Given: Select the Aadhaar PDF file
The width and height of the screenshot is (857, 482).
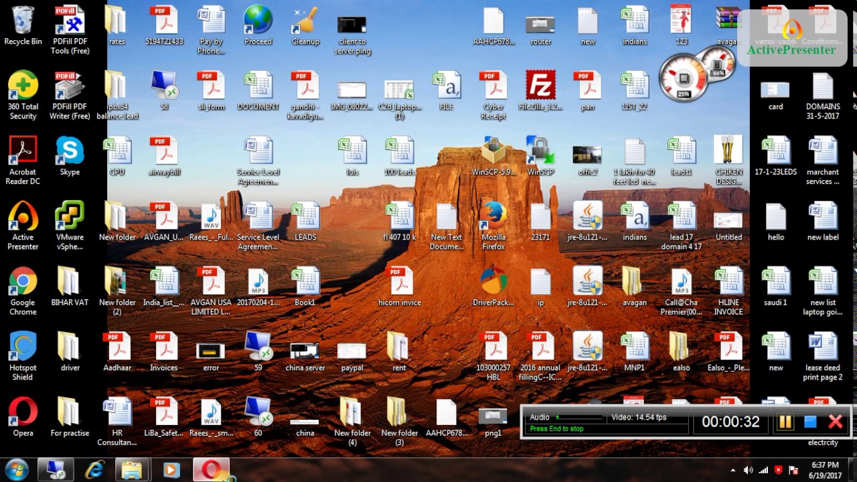Looking at the screenshot, I should click(x=117, y=352).
